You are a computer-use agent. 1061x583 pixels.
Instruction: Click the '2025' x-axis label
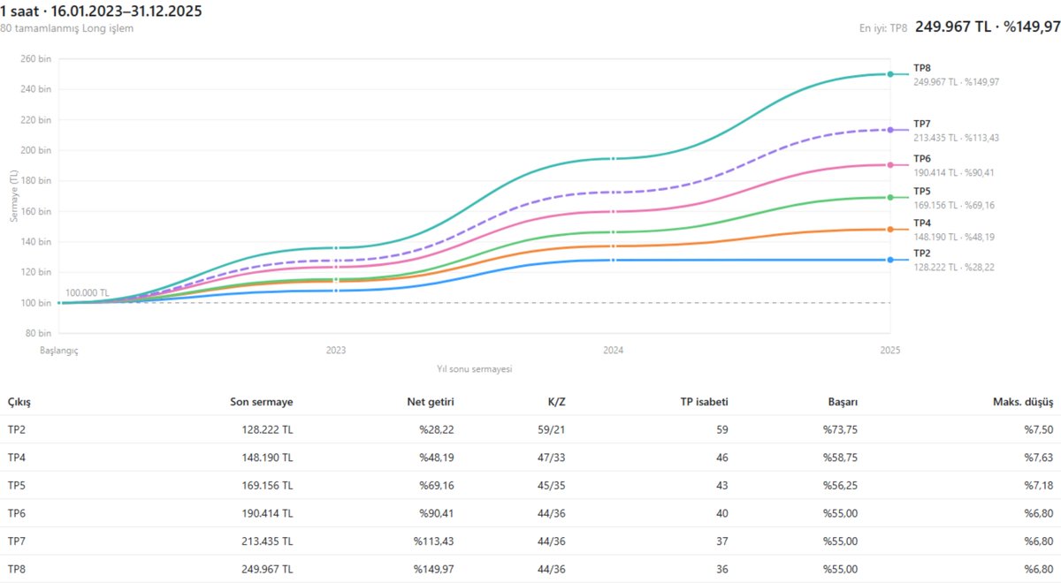tap(889, 350)
